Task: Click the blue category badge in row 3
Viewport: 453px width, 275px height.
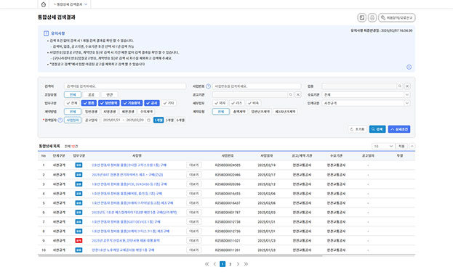Action: [x=79, y=184]
